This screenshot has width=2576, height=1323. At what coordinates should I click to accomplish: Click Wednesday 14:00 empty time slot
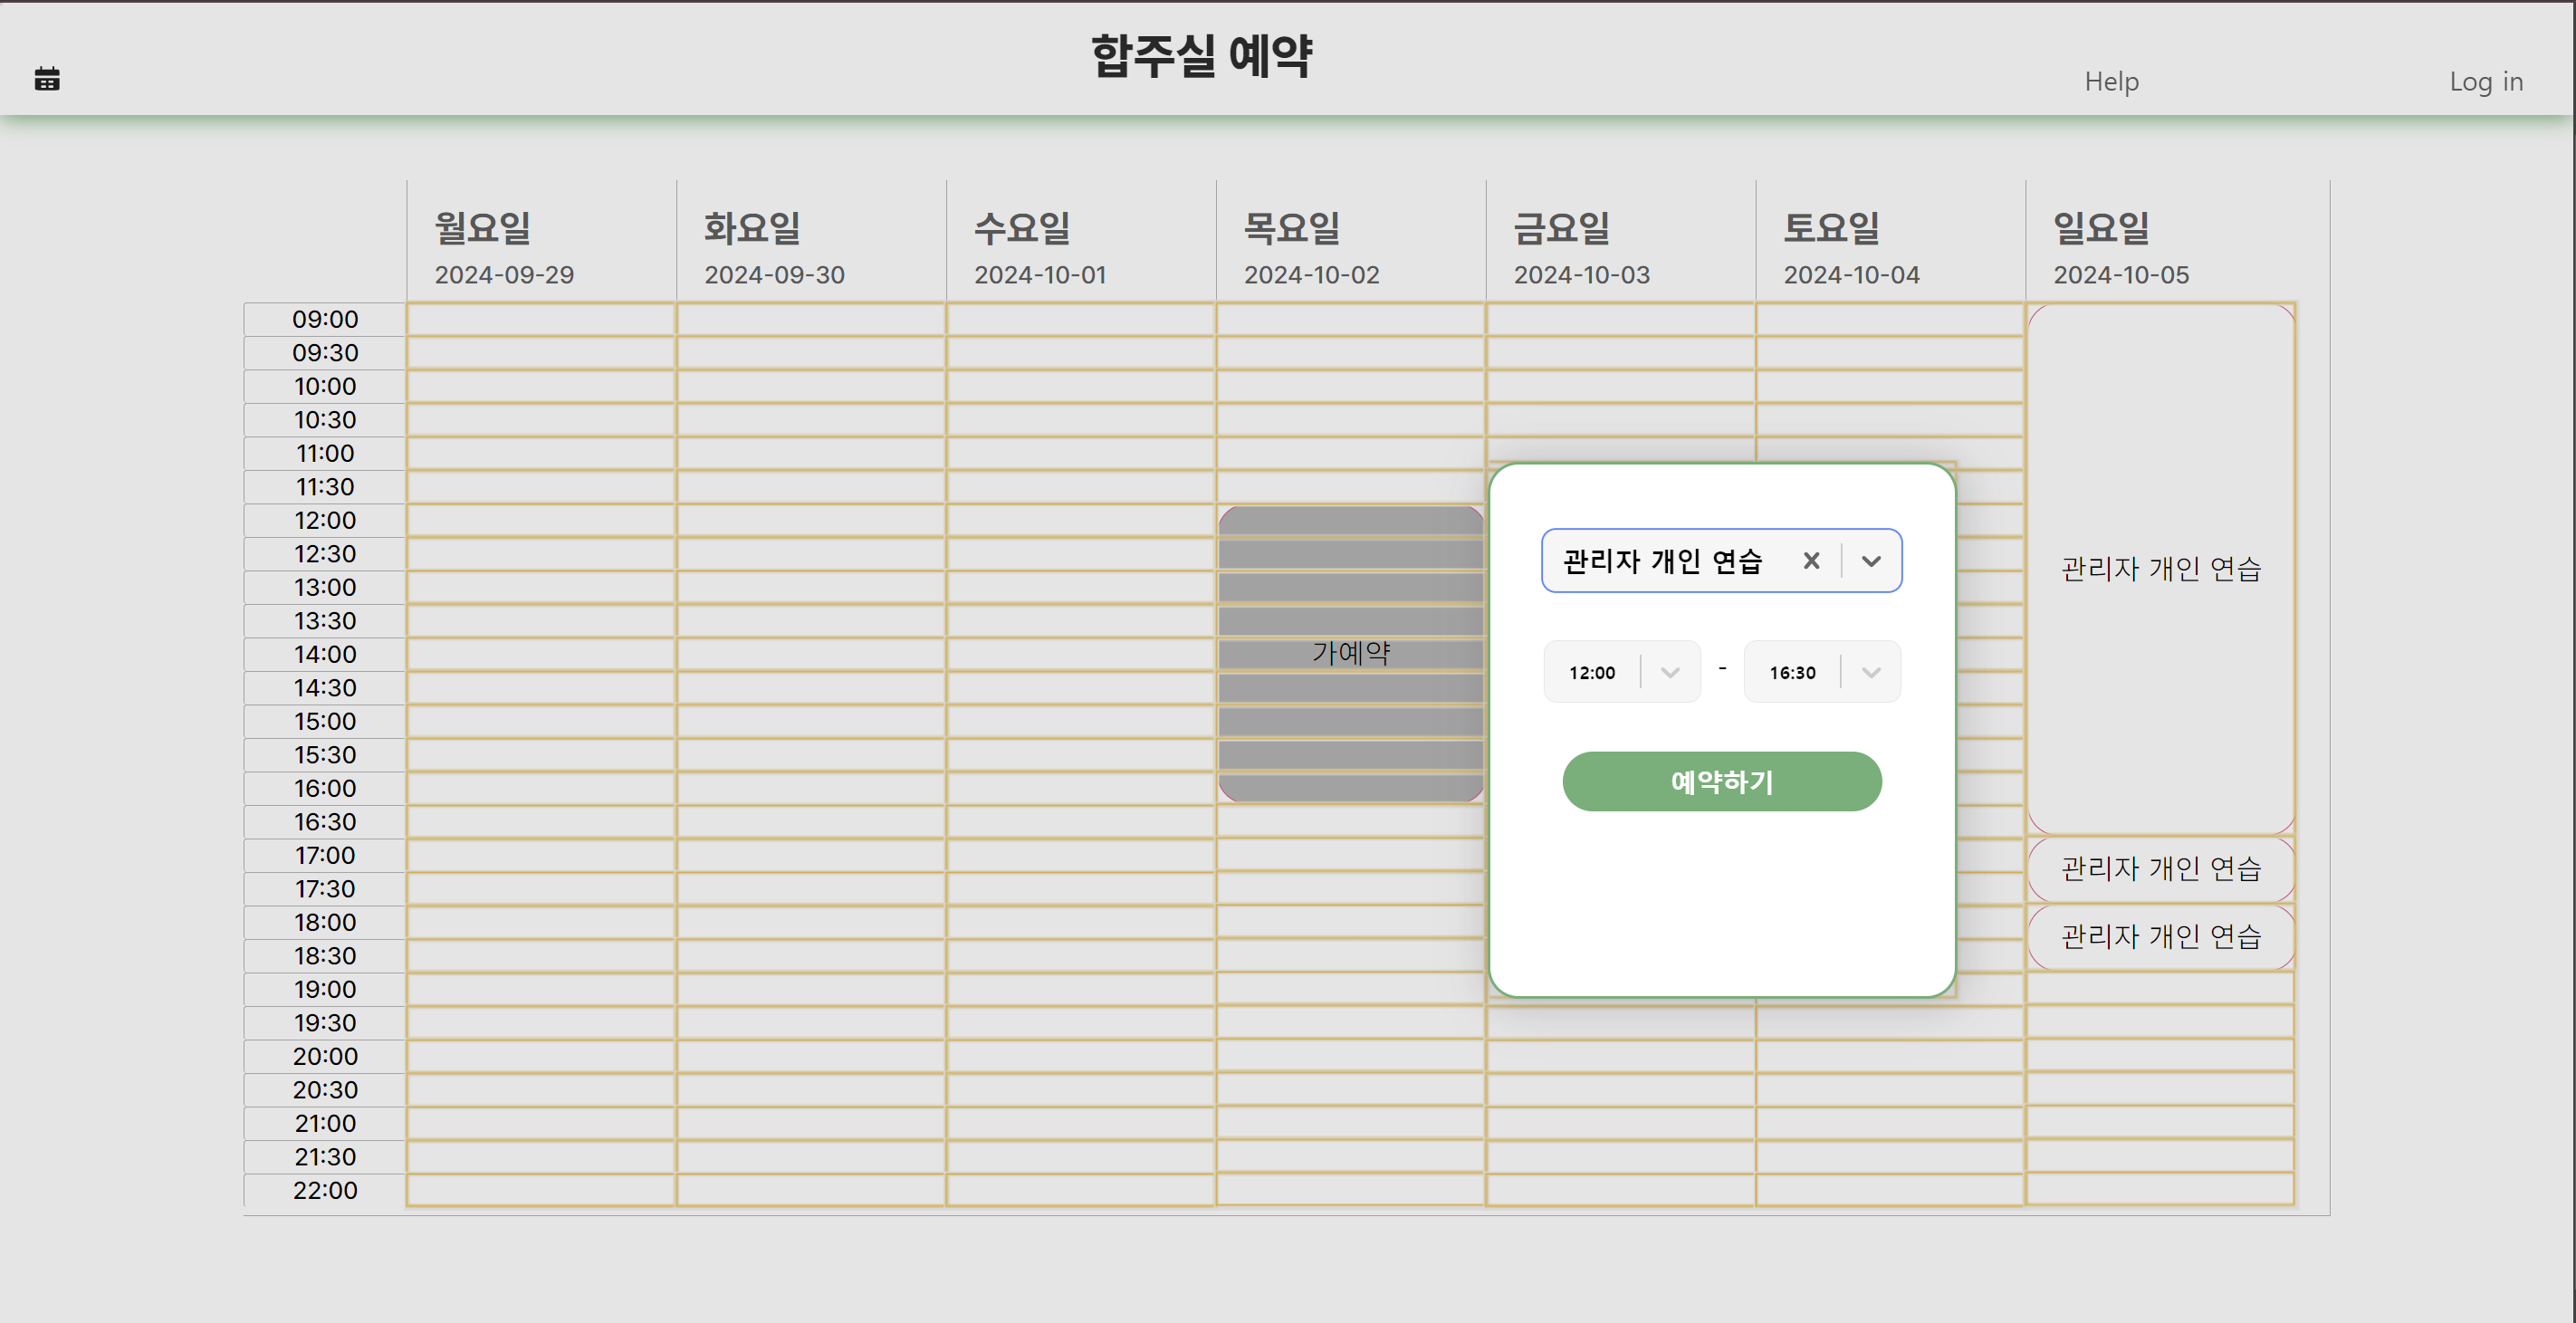click(x=1080, y=654)
